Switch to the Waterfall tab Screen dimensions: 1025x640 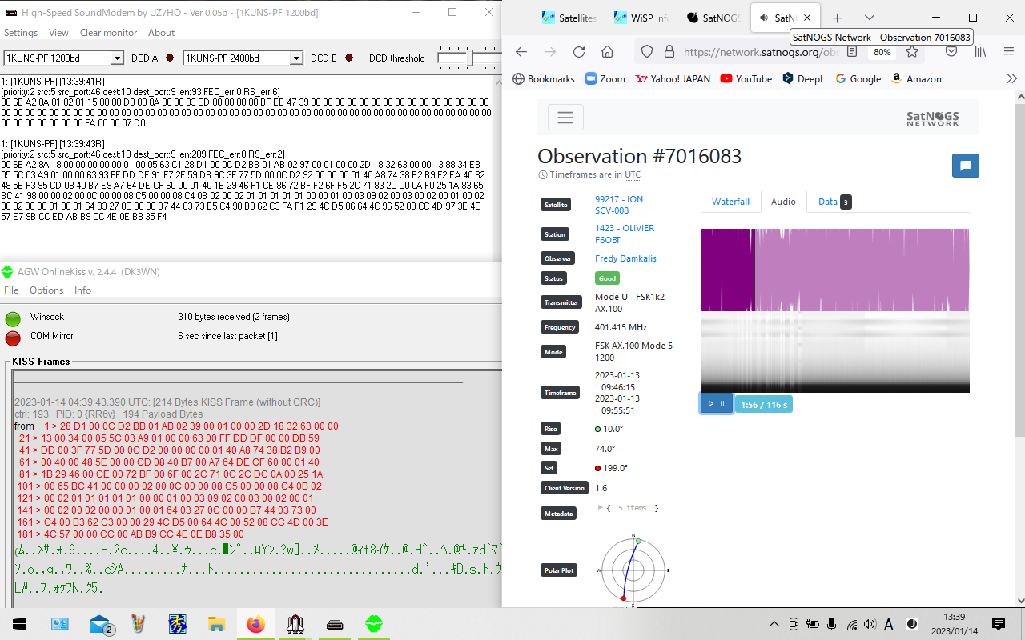pyautogui.click(x=730, y=202)
